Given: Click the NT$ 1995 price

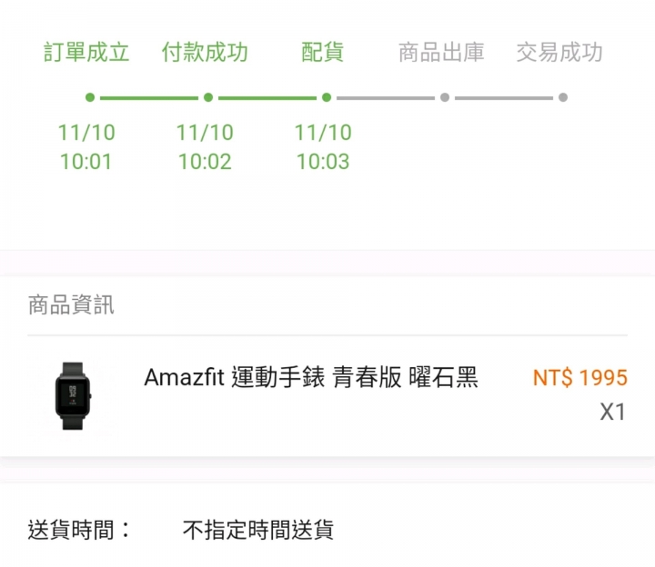Looking at the screenshot, I should [580, 378].
